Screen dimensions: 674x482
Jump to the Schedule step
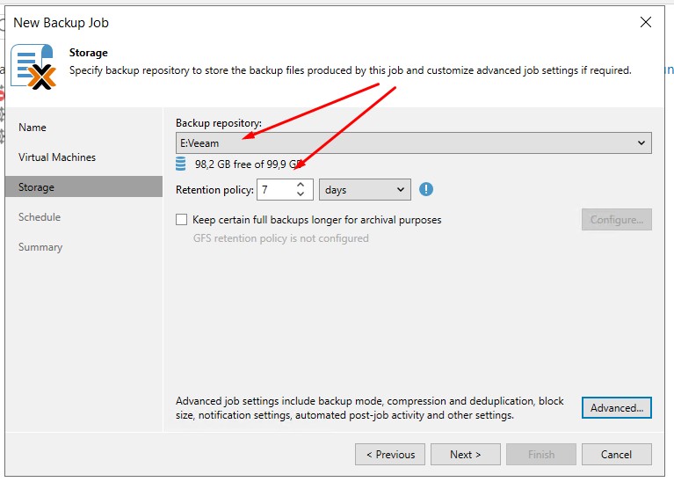tap(40, 217)
